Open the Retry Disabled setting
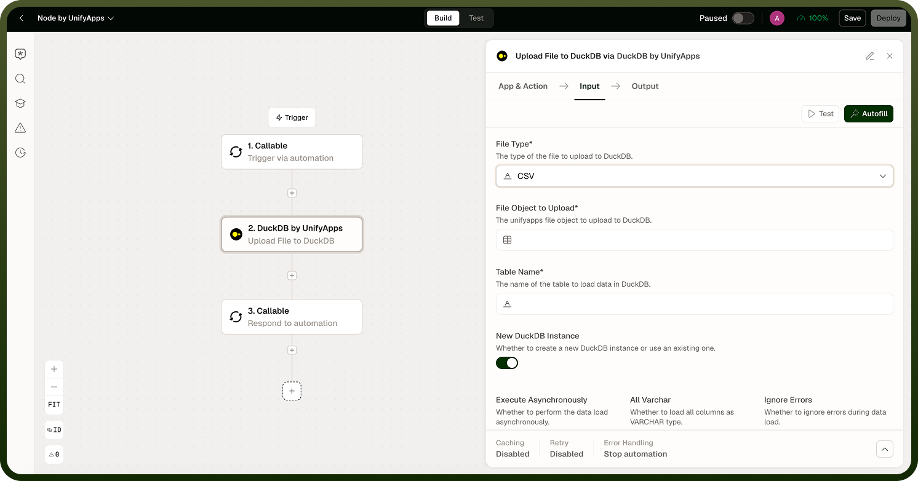The width and height of the screenshot is (918, 481). [567, 448]
